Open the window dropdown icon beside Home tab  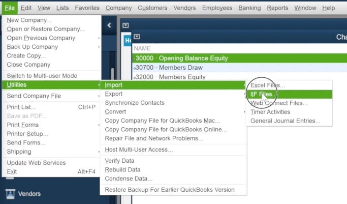tap(125, 25)
